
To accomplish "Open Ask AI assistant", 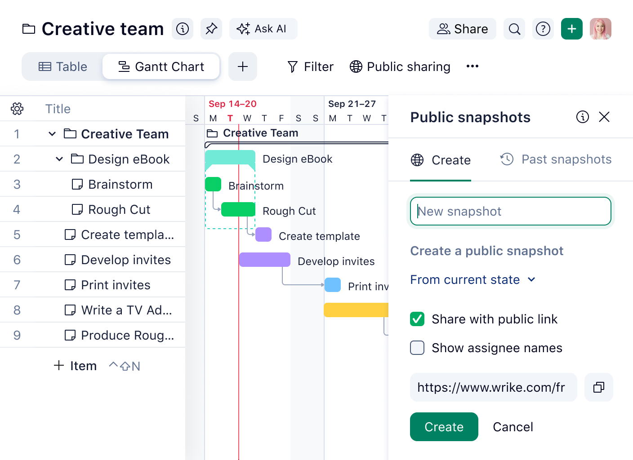I will (x=263, y=28).
